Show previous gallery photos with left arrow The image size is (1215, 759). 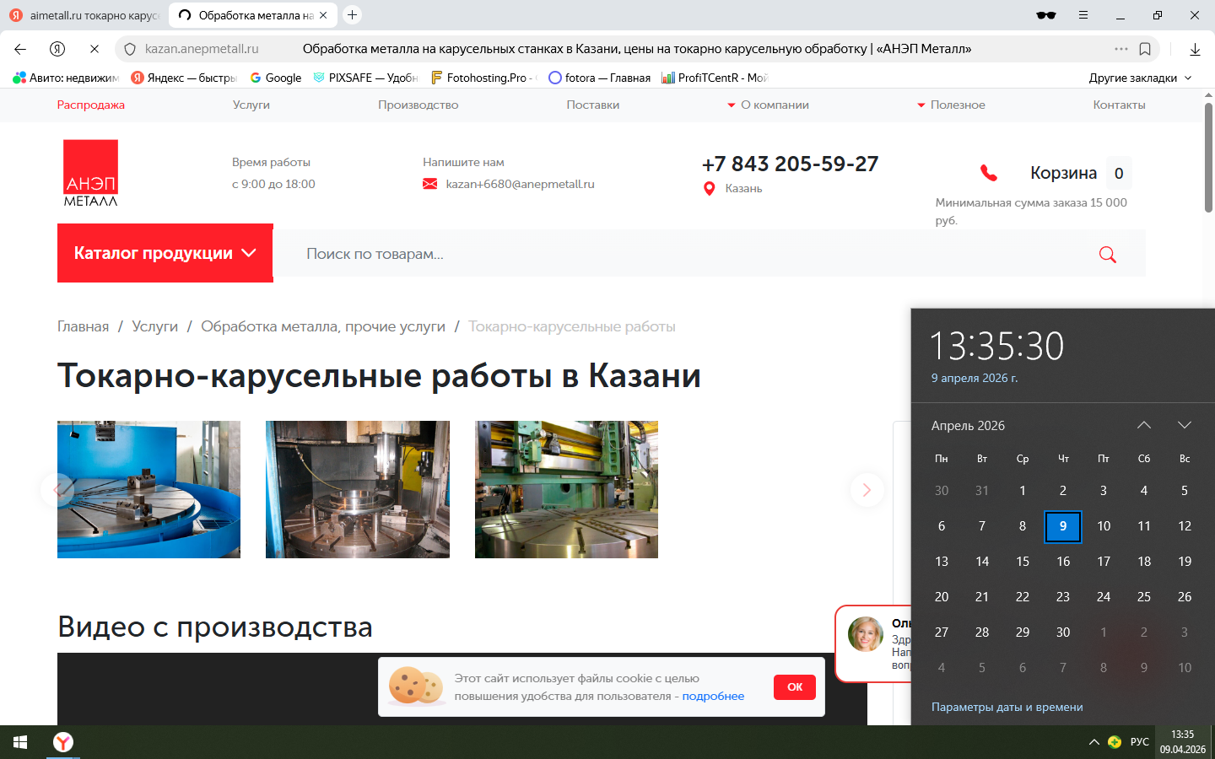point(57,490)
